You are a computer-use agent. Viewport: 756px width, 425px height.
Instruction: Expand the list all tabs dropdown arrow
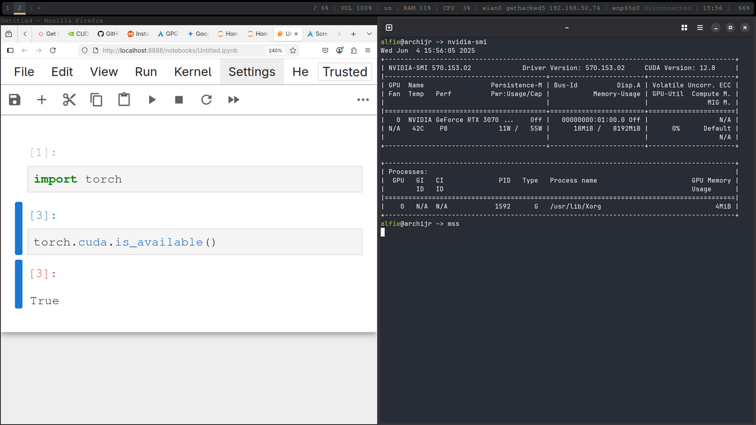click(x=369, y=33)
